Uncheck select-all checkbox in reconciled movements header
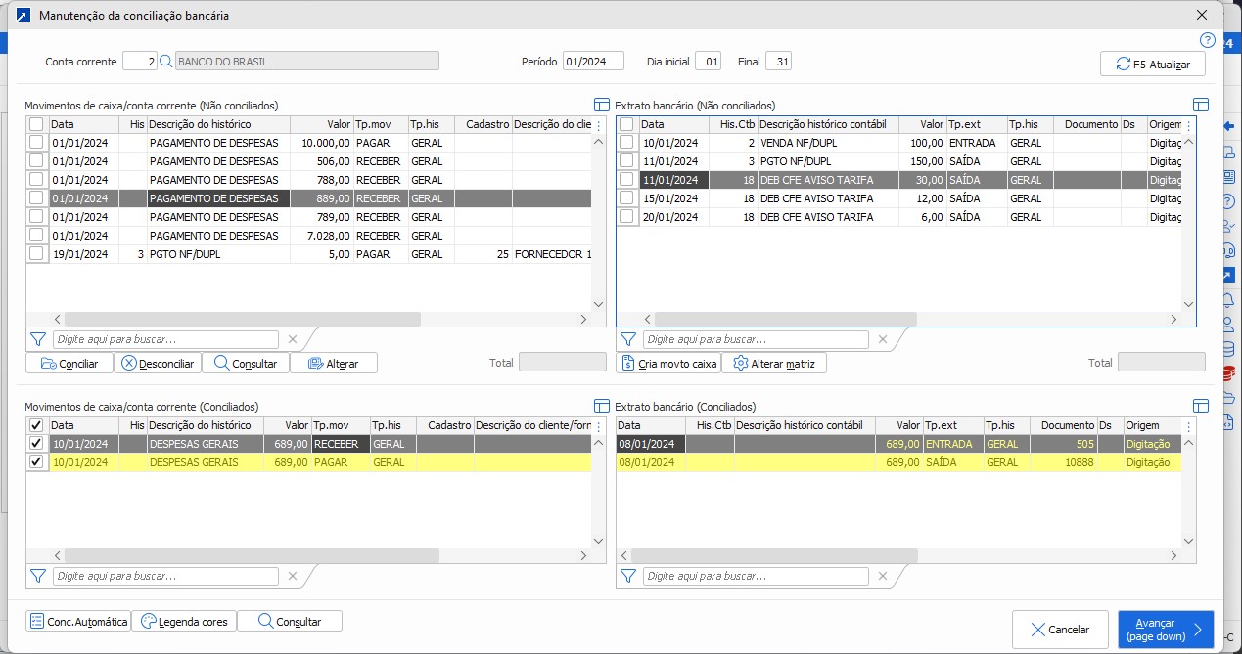The image size is (1242, 654). pyautogui.click(x=37, y=426)
